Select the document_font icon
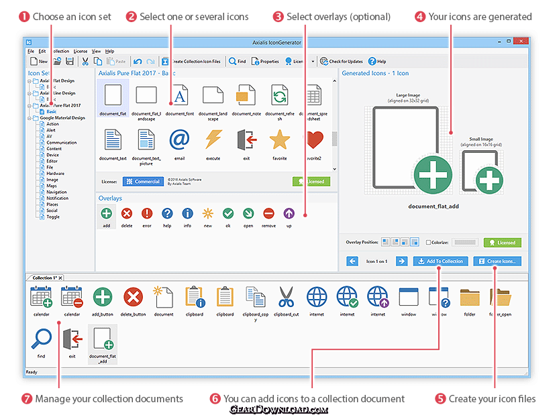 [180, 100]
